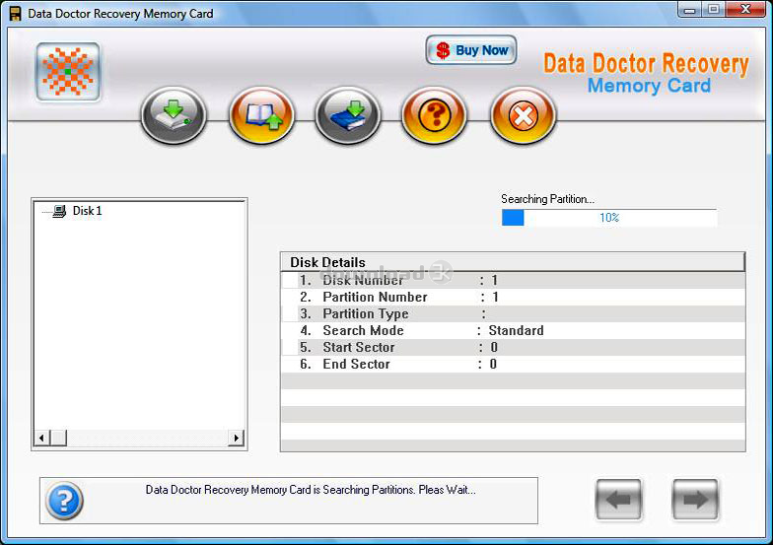Image resolution: width=773 pixels, height=545 pixels.
Task: Select Disk 1 in the tree panel
Action: [87, 211]
